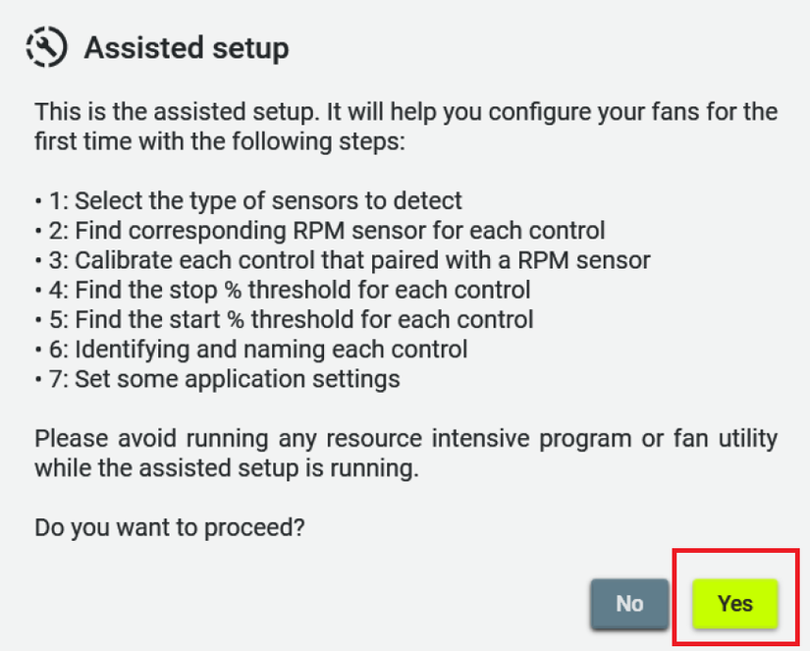Click the Assisted setup wrench icon
Viewport: 810px width, 651px height.
[x=46, y=46]
